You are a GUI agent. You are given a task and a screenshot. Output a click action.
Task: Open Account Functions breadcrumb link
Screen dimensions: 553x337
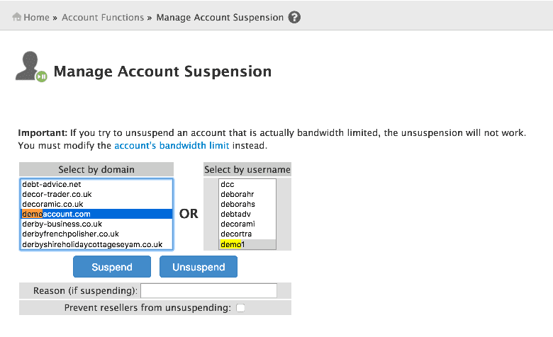point(103,17)
